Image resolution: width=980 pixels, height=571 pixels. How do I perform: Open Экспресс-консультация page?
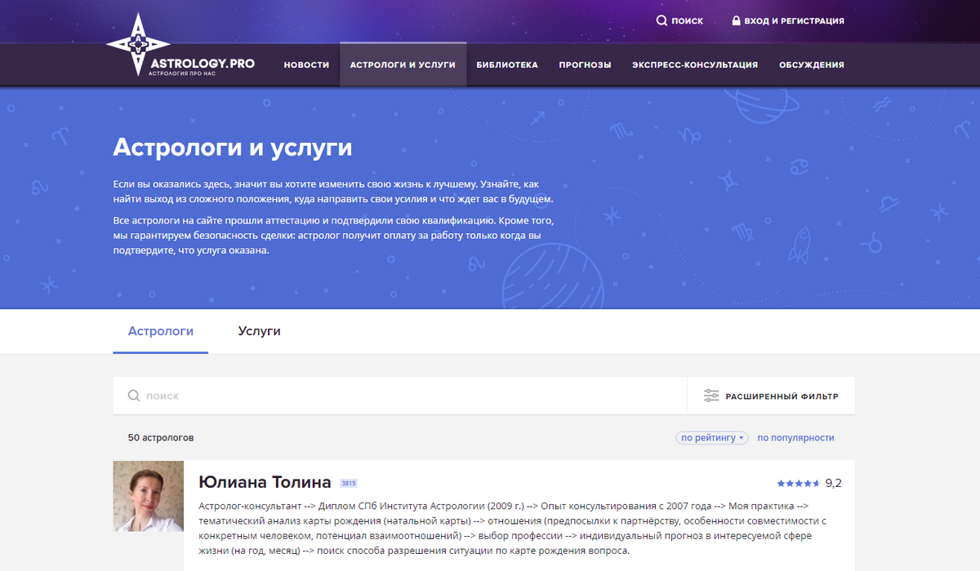pos(695,64)
